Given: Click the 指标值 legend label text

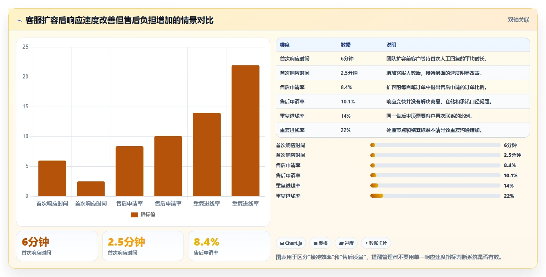Looking at the screenshot, I should (148, 214).
